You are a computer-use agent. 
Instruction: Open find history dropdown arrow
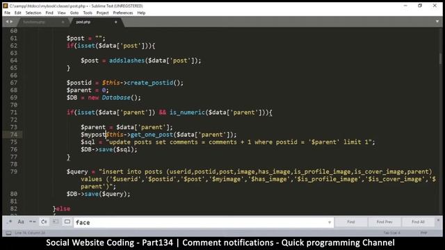click(330, 222)
